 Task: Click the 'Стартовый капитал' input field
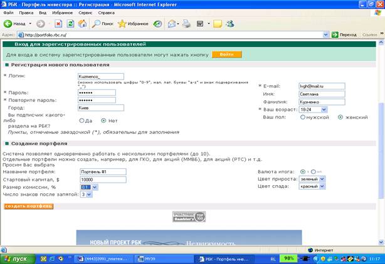coord(103,180)
